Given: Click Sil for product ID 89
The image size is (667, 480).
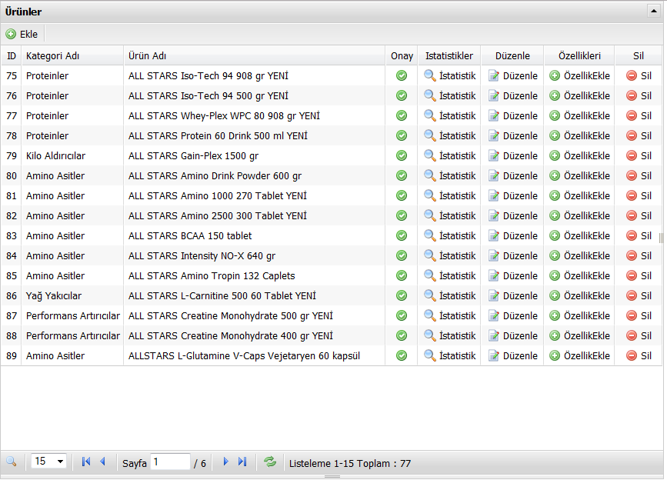Looking at the screenshot, I should 639,355.
